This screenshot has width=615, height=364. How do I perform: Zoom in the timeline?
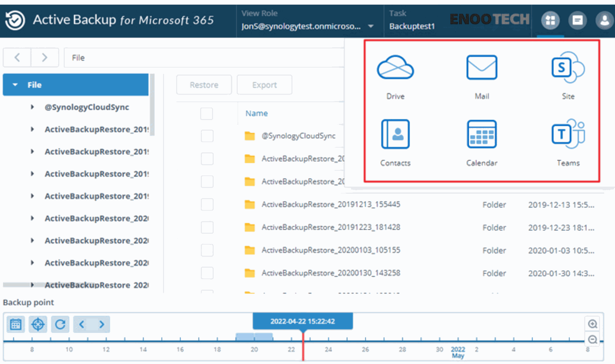[593, 324]
